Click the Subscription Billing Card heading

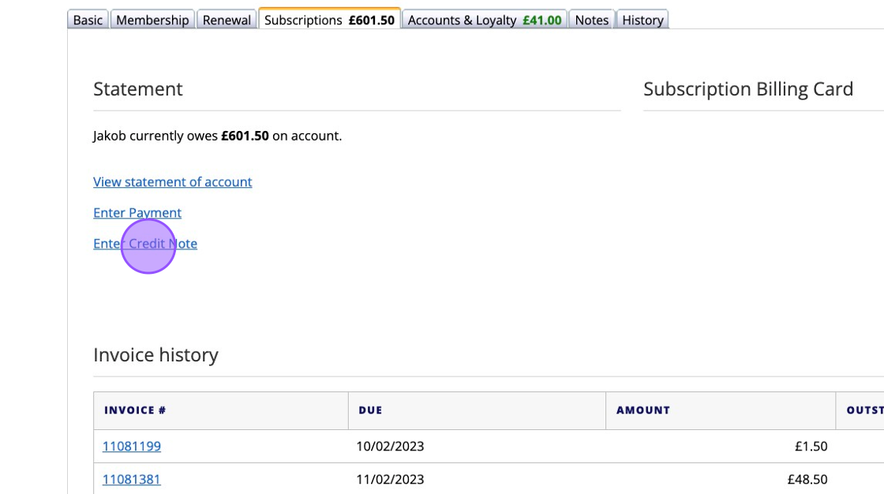tap(747, 89)
